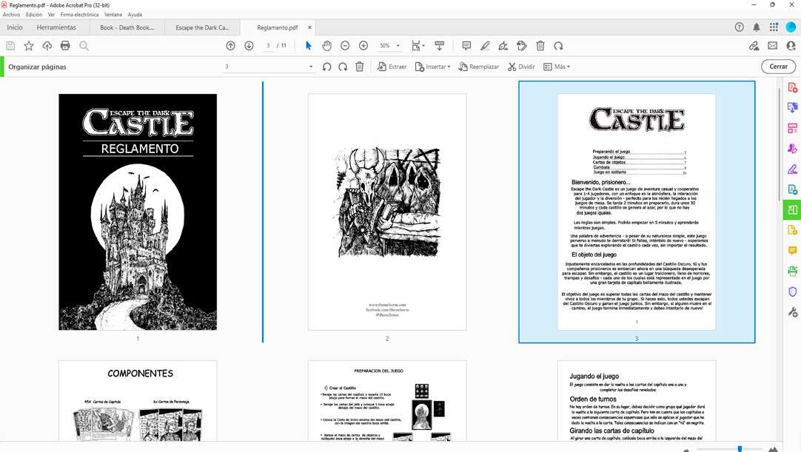Open the Protect shield sidebar tool
The image size is (801, 452).
(x=792, y=291)
